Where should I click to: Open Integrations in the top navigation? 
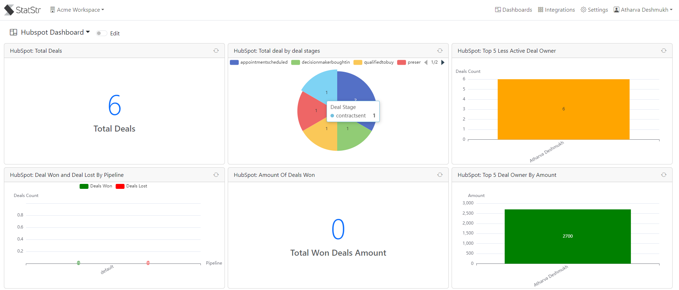pyautogui.click(x=556, y=10)
